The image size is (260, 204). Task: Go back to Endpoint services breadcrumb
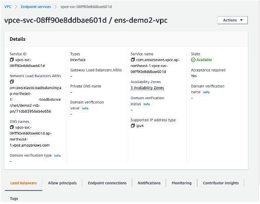coord(36,7)
